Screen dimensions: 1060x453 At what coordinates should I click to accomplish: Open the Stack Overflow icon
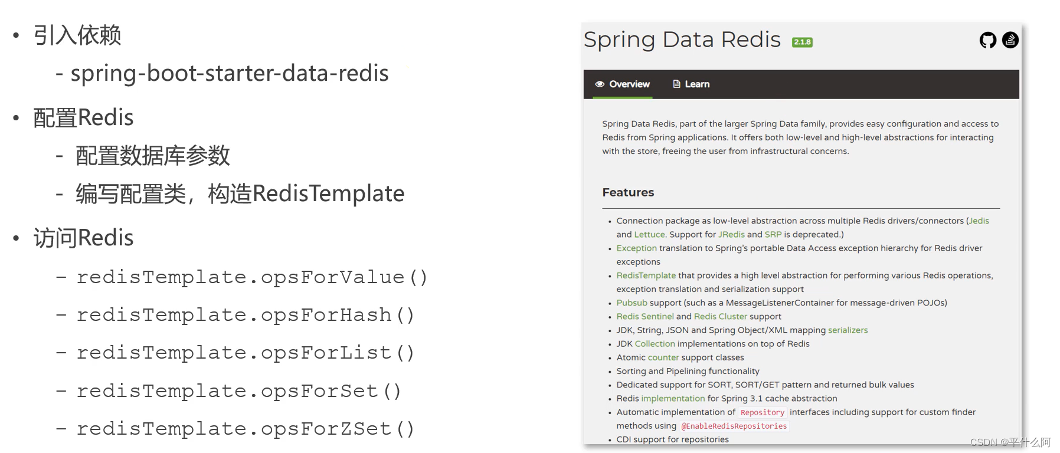coord(1010,40)
